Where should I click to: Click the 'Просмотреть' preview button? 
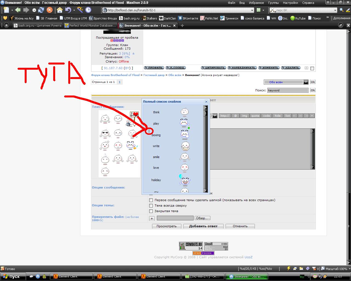(x=166, y=226)
